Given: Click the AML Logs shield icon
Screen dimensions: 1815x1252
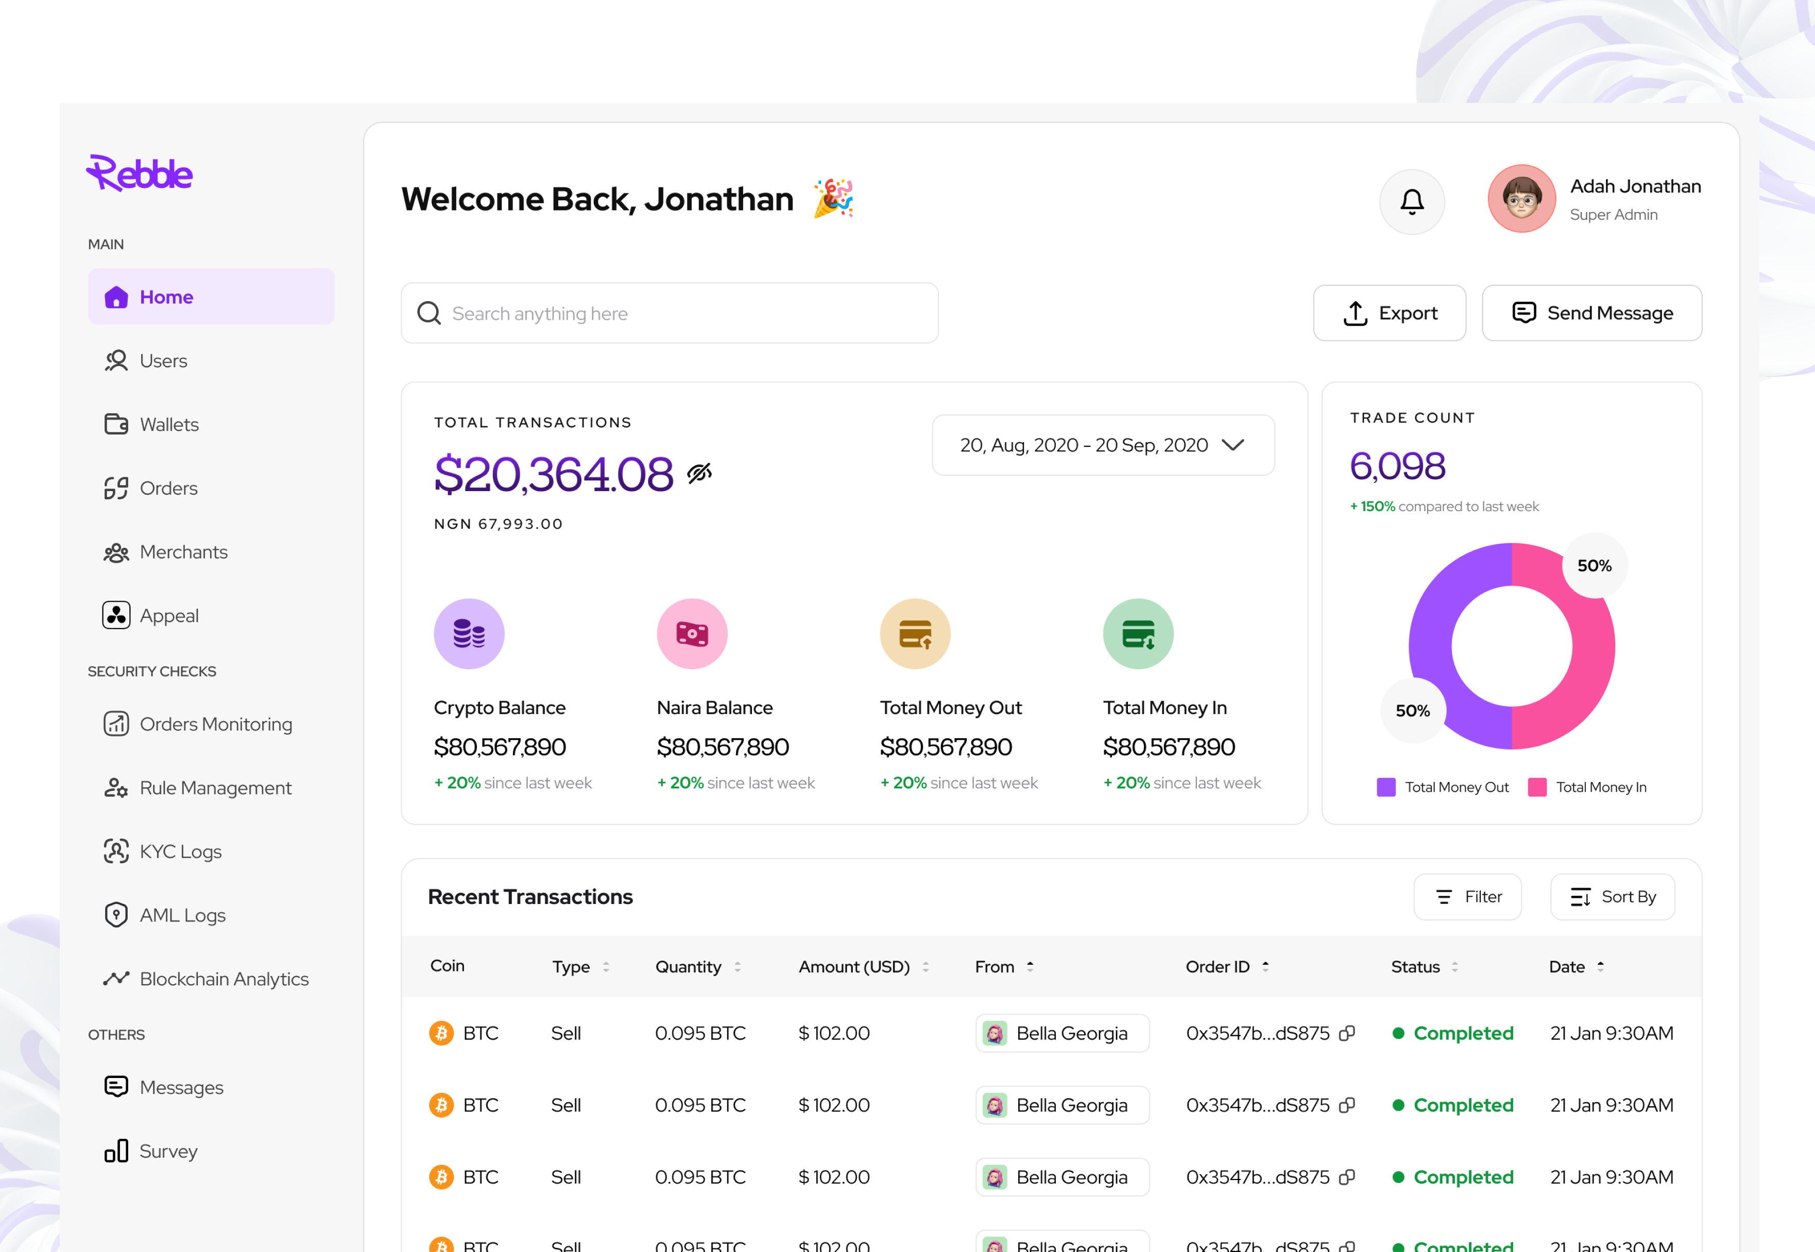Looking at the screenshot, I should (x=116, y=915).
